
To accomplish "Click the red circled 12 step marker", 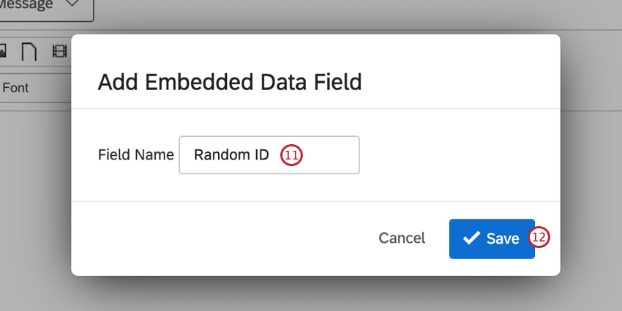I will point(539,239).
